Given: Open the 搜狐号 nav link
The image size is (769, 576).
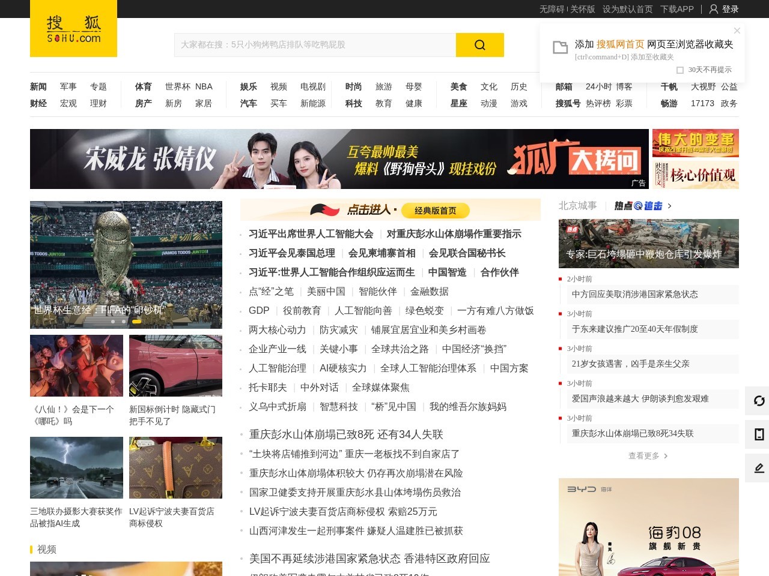Looking at the screenshot, I should (x=568, y=103).
